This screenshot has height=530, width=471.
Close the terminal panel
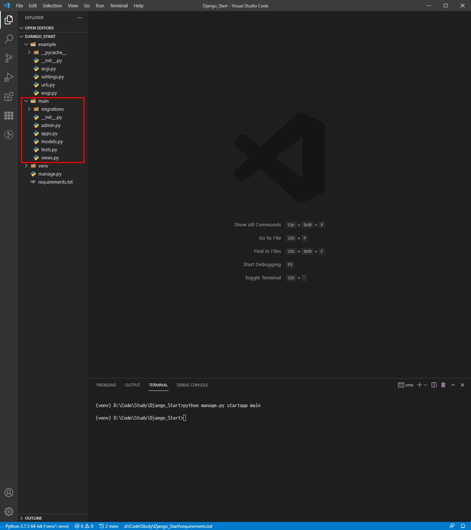[463, 385]
